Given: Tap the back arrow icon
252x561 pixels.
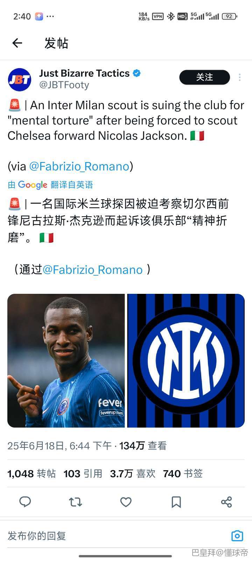Looking at the screenshot, I should click(x=17, y=43).
